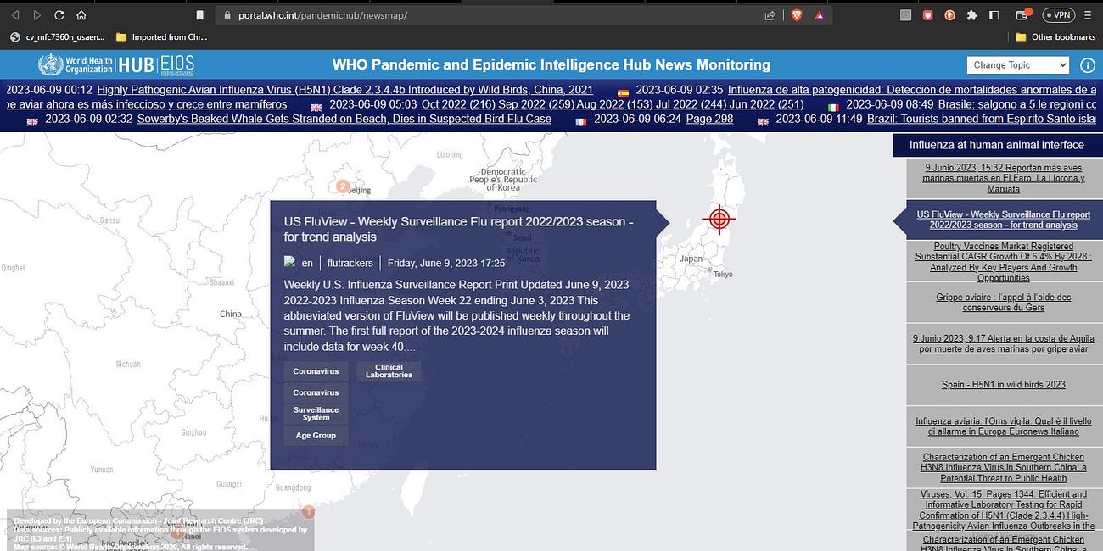Click the 'Surveillance System' tag
The image size is (1103, 551).
316,414
